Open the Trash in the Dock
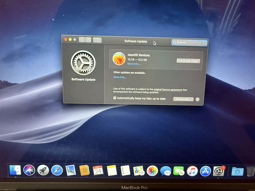This screenshot has height=191, width=255. click(x=251, y=171)
